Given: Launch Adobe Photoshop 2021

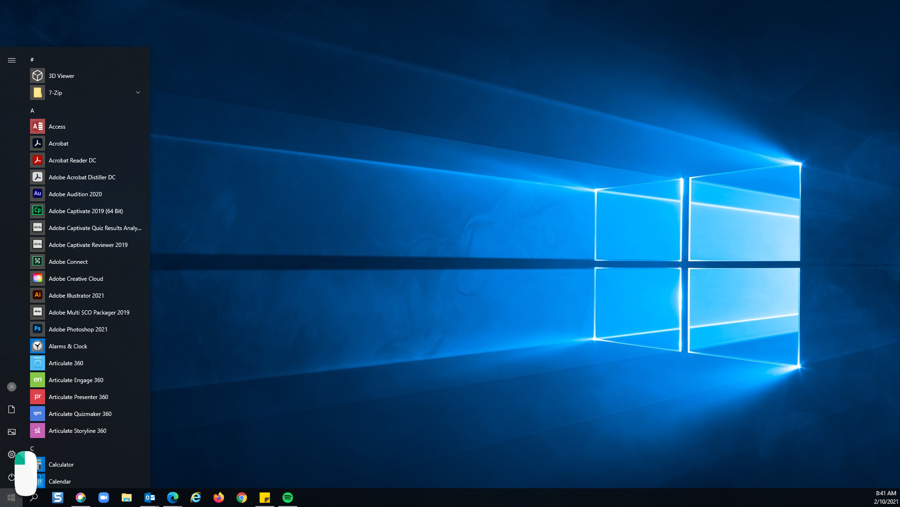Looking at the screenshot, I should (x=77, y=329).
